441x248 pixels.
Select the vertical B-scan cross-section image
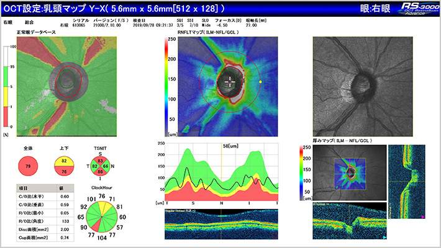[x=407, y=182]
